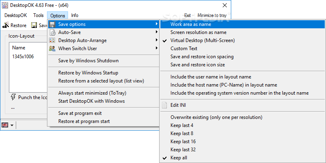The height and width of the screenshot is (163, 326).
Task: Toggle Save at program exit
Action: pyautogui.click(x=104, y=113)
